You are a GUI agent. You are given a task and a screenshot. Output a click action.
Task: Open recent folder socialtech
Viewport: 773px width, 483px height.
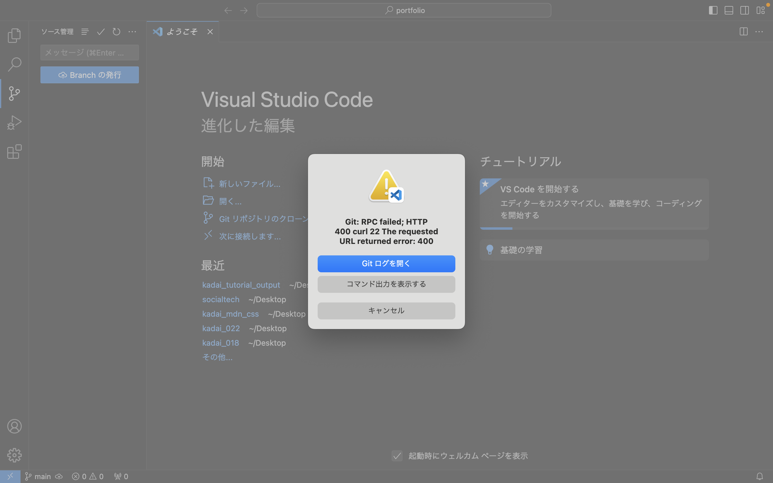coord(220,299)
